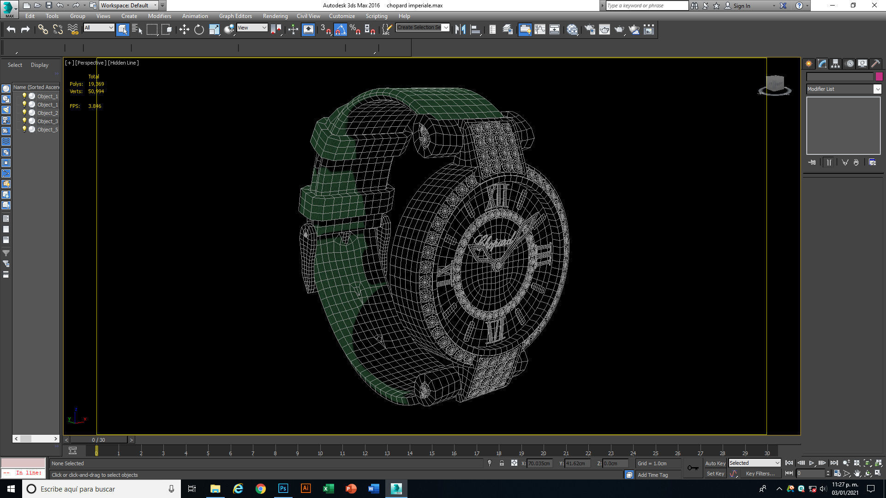Open the Workspace: Default dropdown
This screenshot has height=498, width=886.
tap(129, 6)
